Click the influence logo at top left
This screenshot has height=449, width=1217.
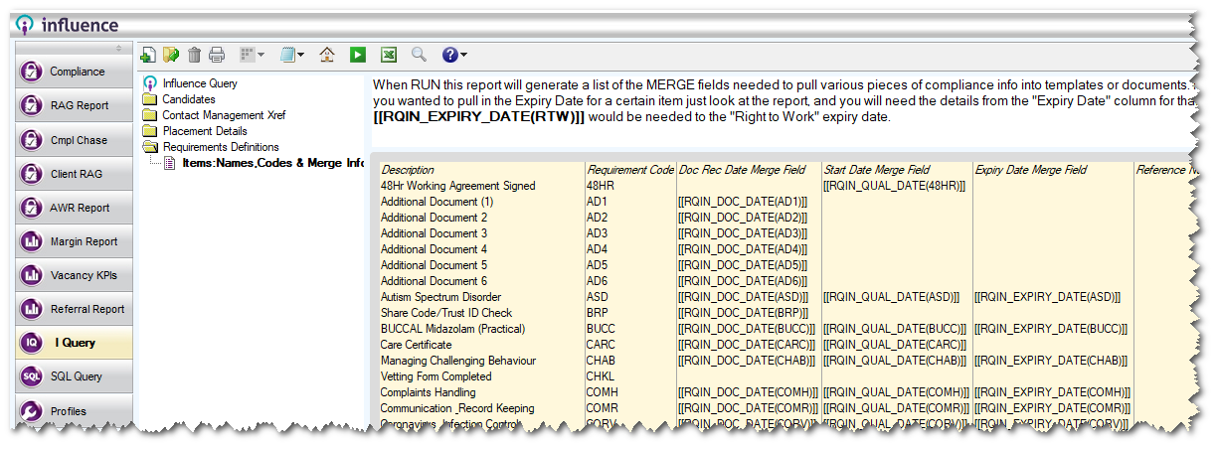point(67,24)
